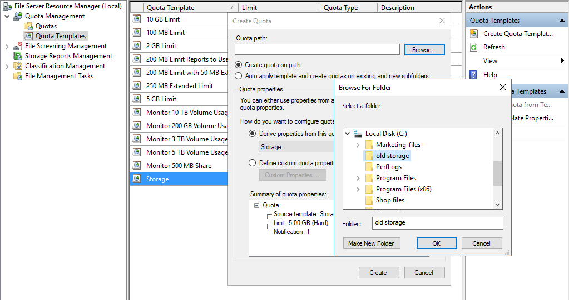The width and height of the screenshot is (569, 300).
Task: Click the Quotas node icon
Action: 28,26
